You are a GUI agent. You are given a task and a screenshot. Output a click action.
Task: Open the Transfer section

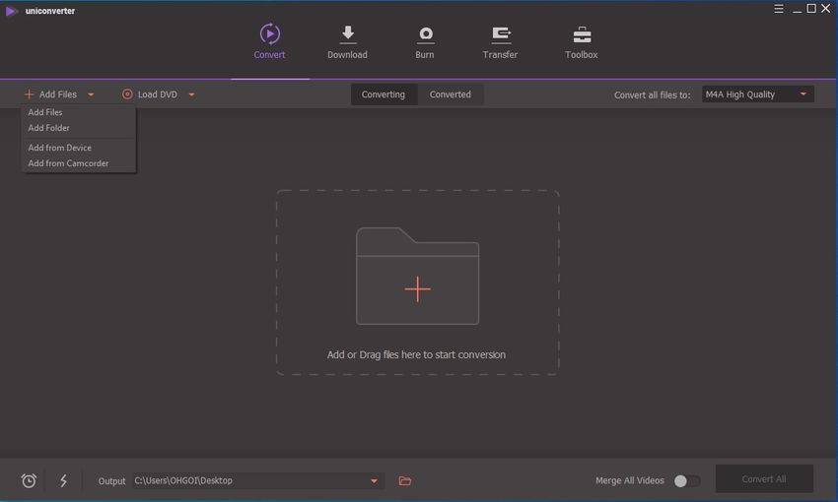pyautogui.click(x=500, y=41)
